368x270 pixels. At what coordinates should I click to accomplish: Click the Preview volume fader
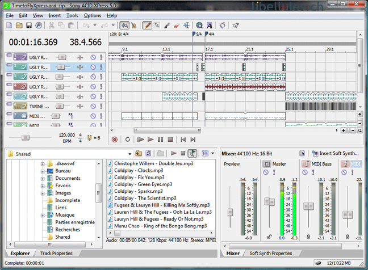(230, 212)
